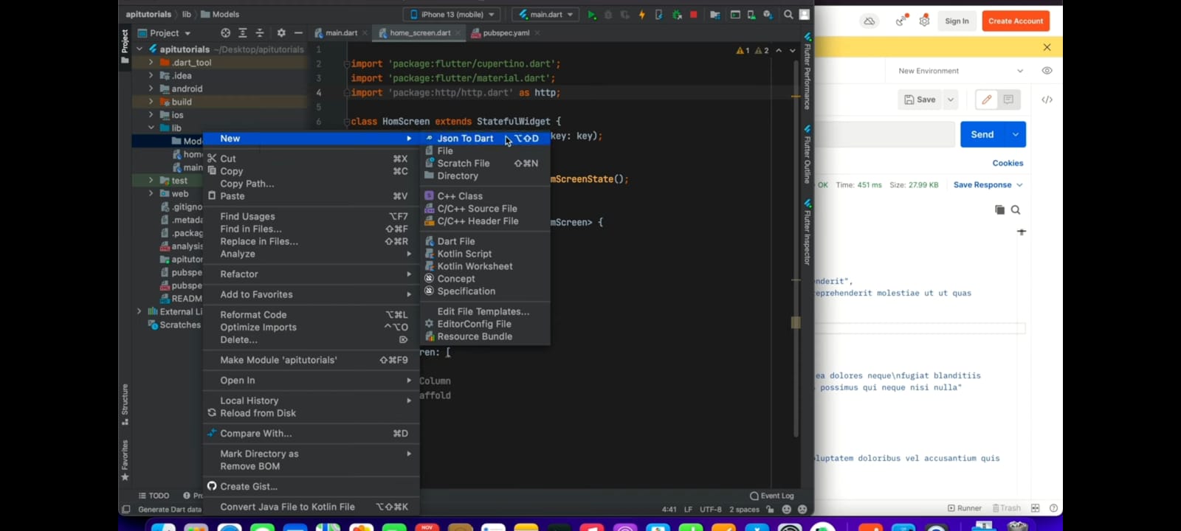Click UTF-8 encoding in status bar

click(711, 509)
